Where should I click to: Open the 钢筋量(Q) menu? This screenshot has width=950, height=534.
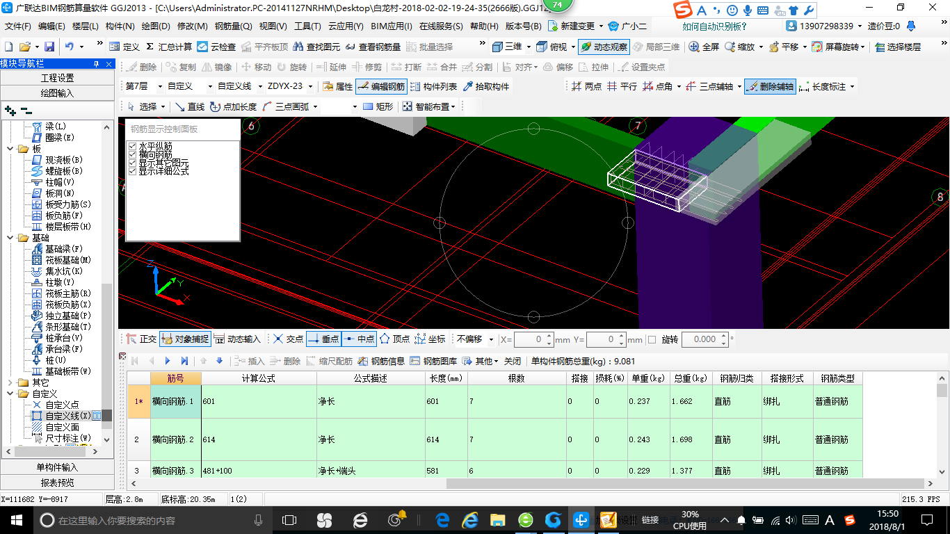[233, 26]
